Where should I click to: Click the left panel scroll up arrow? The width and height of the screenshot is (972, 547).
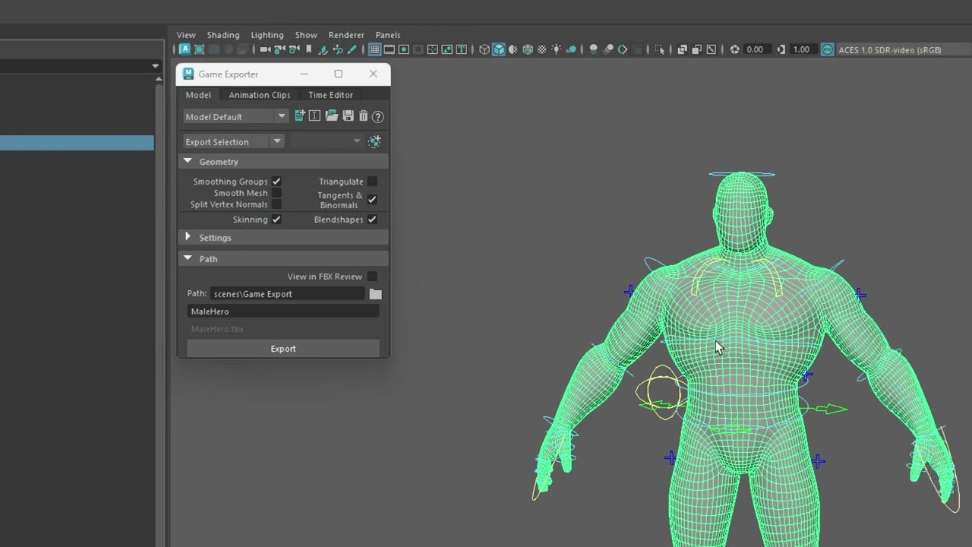(159, 79)
